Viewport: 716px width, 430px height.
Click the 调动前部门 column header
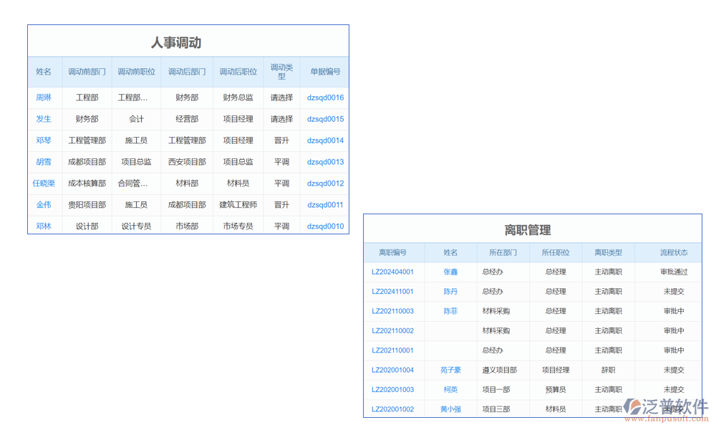pos(87,72)
